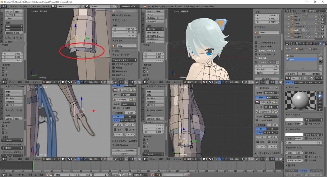Viewport: 327px width, 177px height.
Task: Click 選択解除 deselect button
Action: click(x=316, y=74)
